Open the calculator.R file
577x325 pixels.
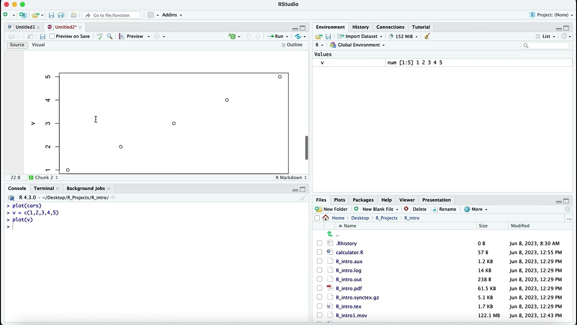349,252
